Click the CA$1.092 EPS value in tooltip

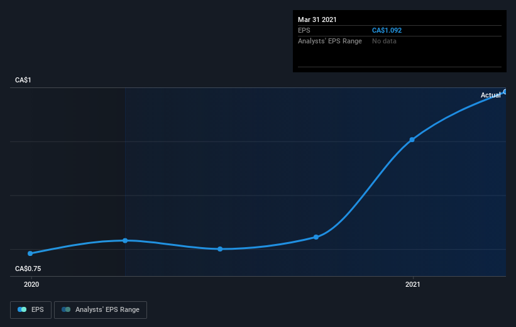tap(387, 30)
